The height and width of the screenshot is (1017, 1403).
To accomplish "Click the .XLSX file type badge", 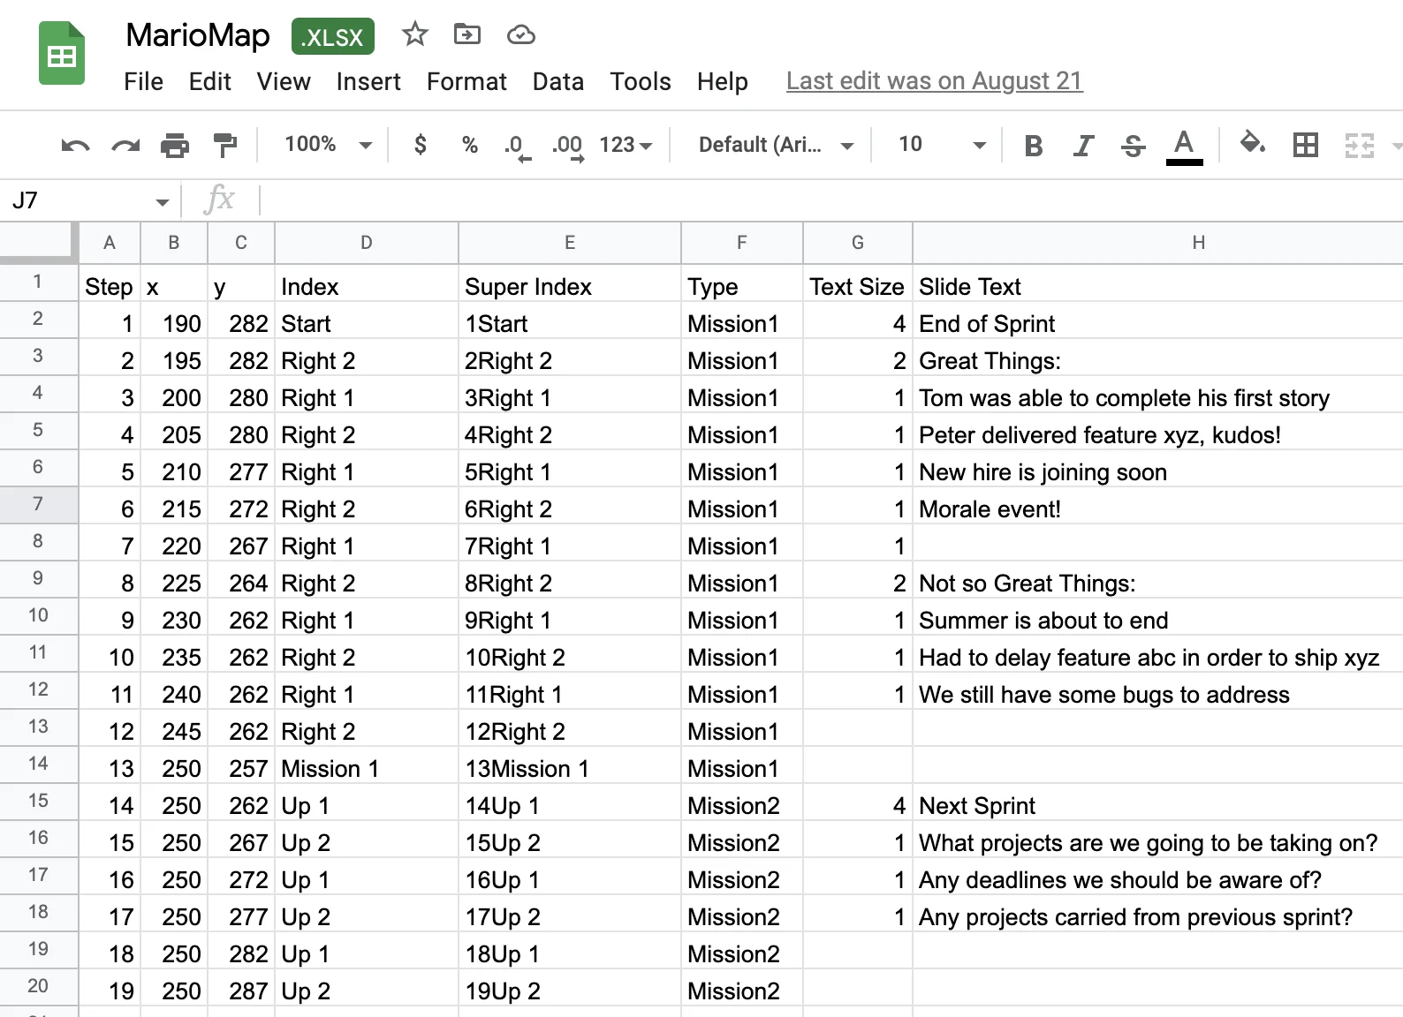I will pos(333,36).
